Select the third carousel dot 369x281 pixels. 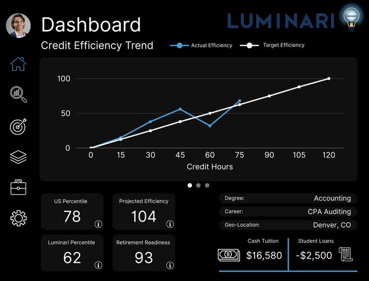click(207, 185)
